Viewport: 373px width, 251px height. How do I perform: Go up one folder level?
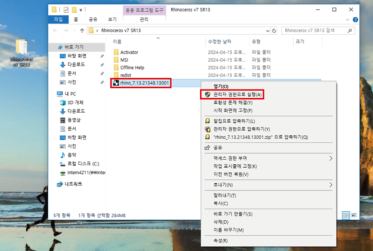[x=82, y=30]
